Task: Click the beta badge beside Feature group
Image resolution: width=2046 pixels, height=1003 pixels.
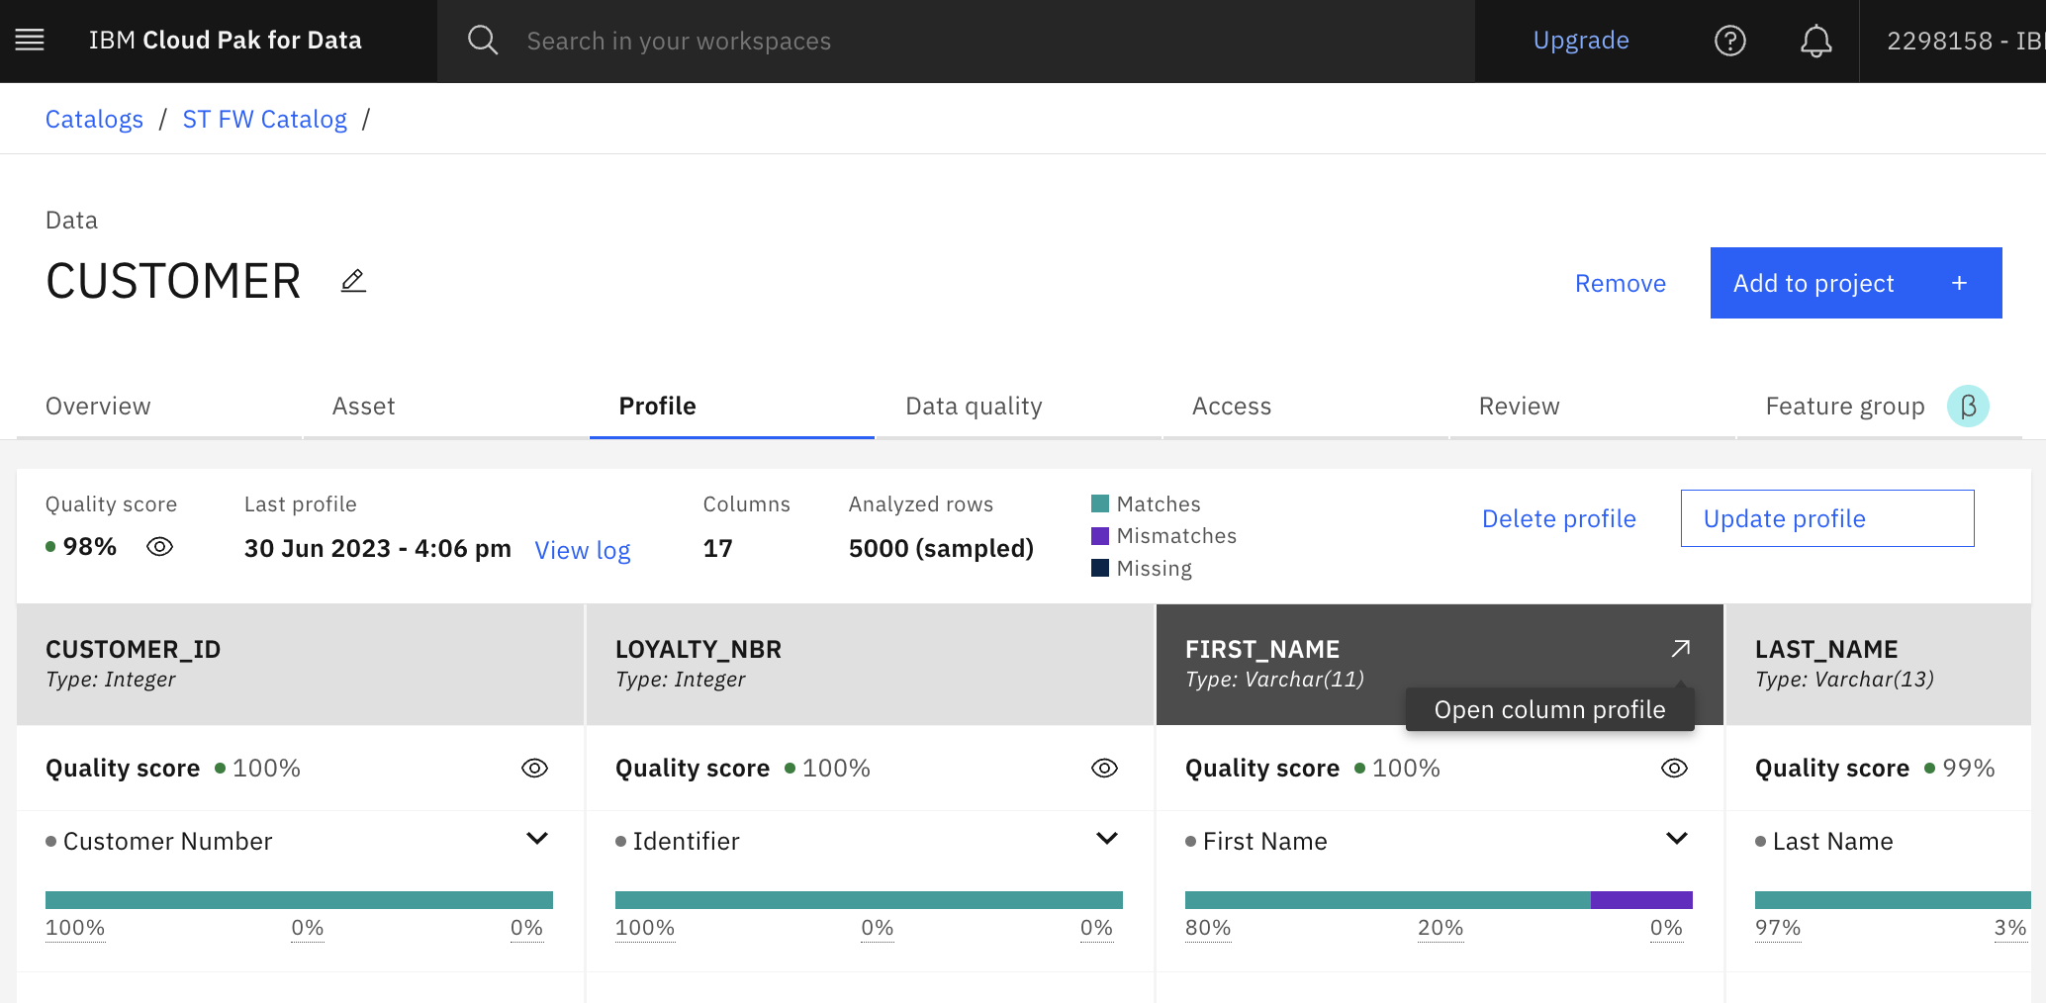Action: 1968,407
